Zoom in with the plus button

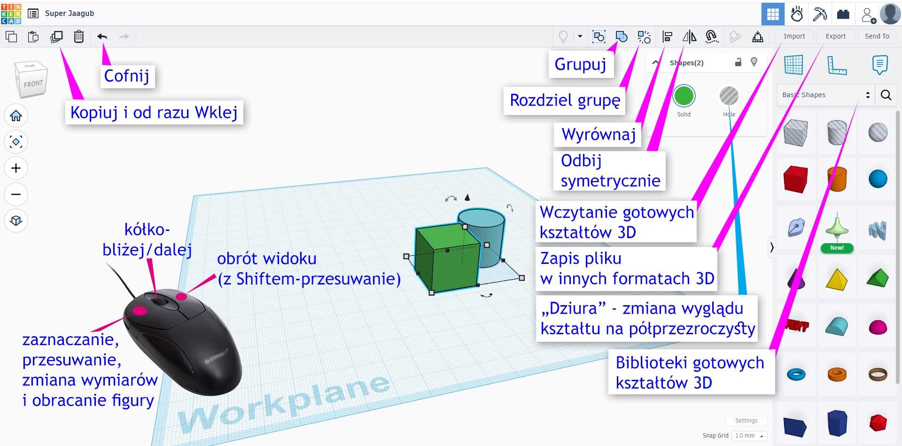[16, 168]
